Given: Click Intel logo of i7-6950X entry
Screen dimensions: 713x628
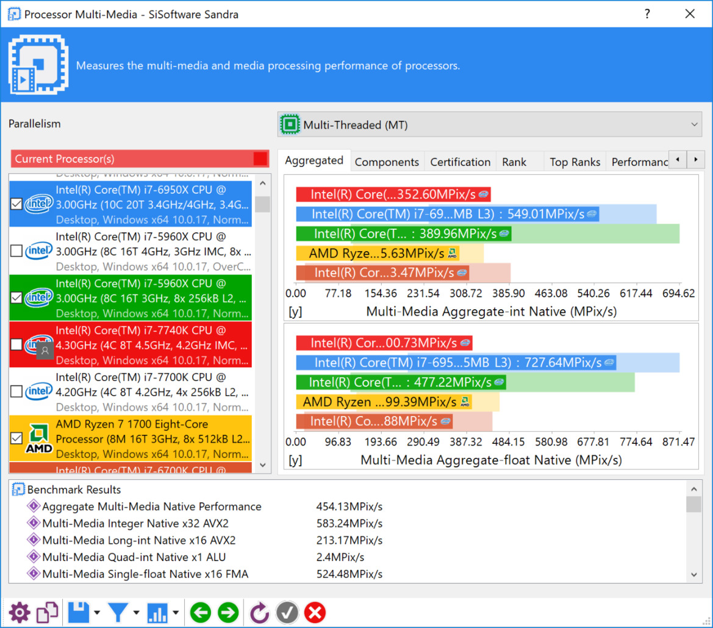Looking at the screenshot, I should point(38,204).
